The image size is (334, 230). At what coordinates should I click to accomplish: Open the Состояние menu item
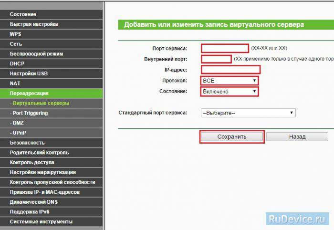(51, 14)
